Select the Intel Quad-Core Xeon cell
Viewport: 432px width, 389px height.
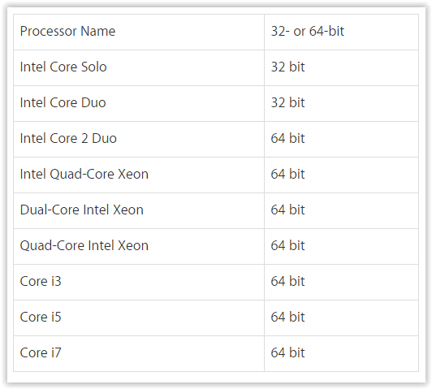pos(139,175)
